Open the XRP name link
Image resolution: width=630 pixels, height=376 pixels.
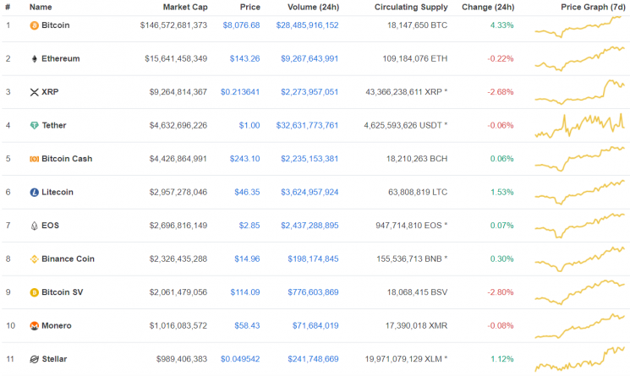pyautogui.click(x=50, y=92)
